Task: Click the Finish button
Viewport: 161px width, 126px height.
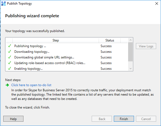Action: coord(124,119)
